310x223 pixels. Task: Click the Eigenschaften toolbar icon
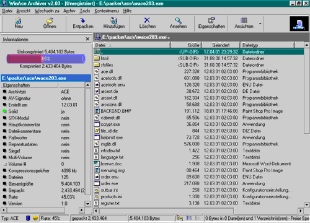point(211,20)
